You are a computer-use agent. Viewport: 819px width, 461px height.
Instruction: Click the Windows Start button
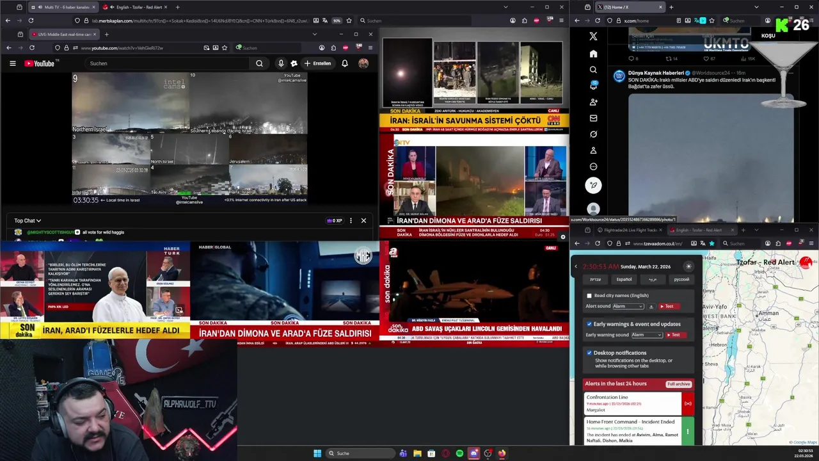[317, 453]
